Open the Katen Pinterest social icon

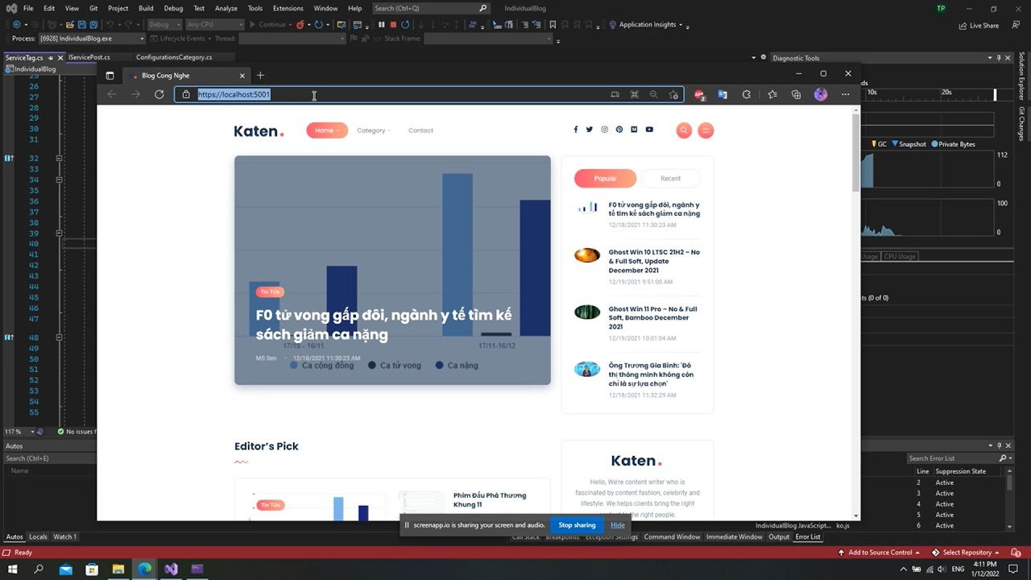click(x=619, y=130)
